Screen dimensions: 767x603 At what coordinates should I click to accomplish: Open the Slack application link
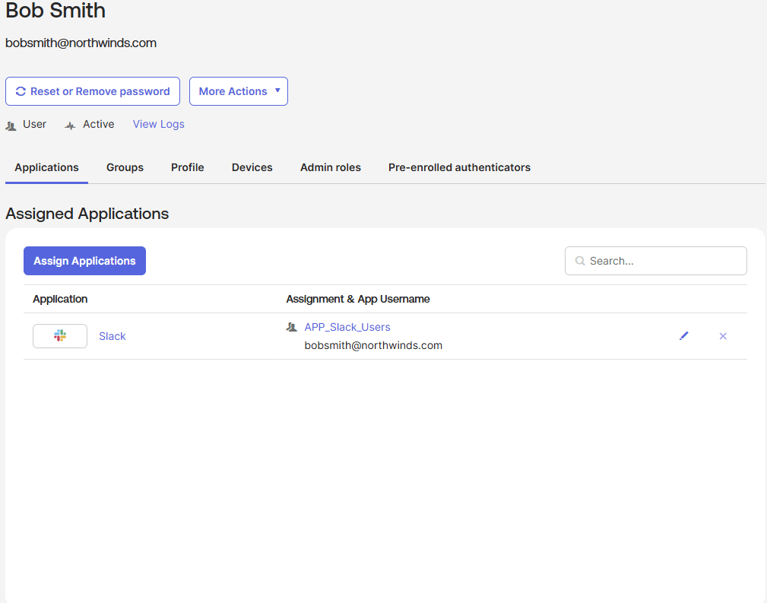point(113,336)
